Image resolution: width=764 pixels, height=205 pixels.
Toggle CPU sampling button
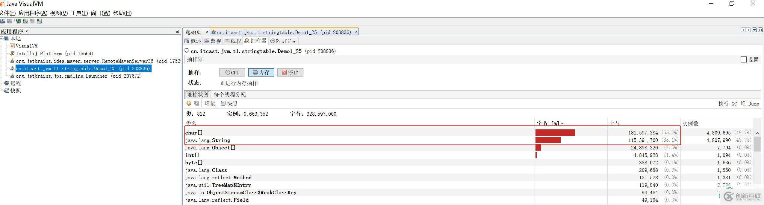click(232, 72)
